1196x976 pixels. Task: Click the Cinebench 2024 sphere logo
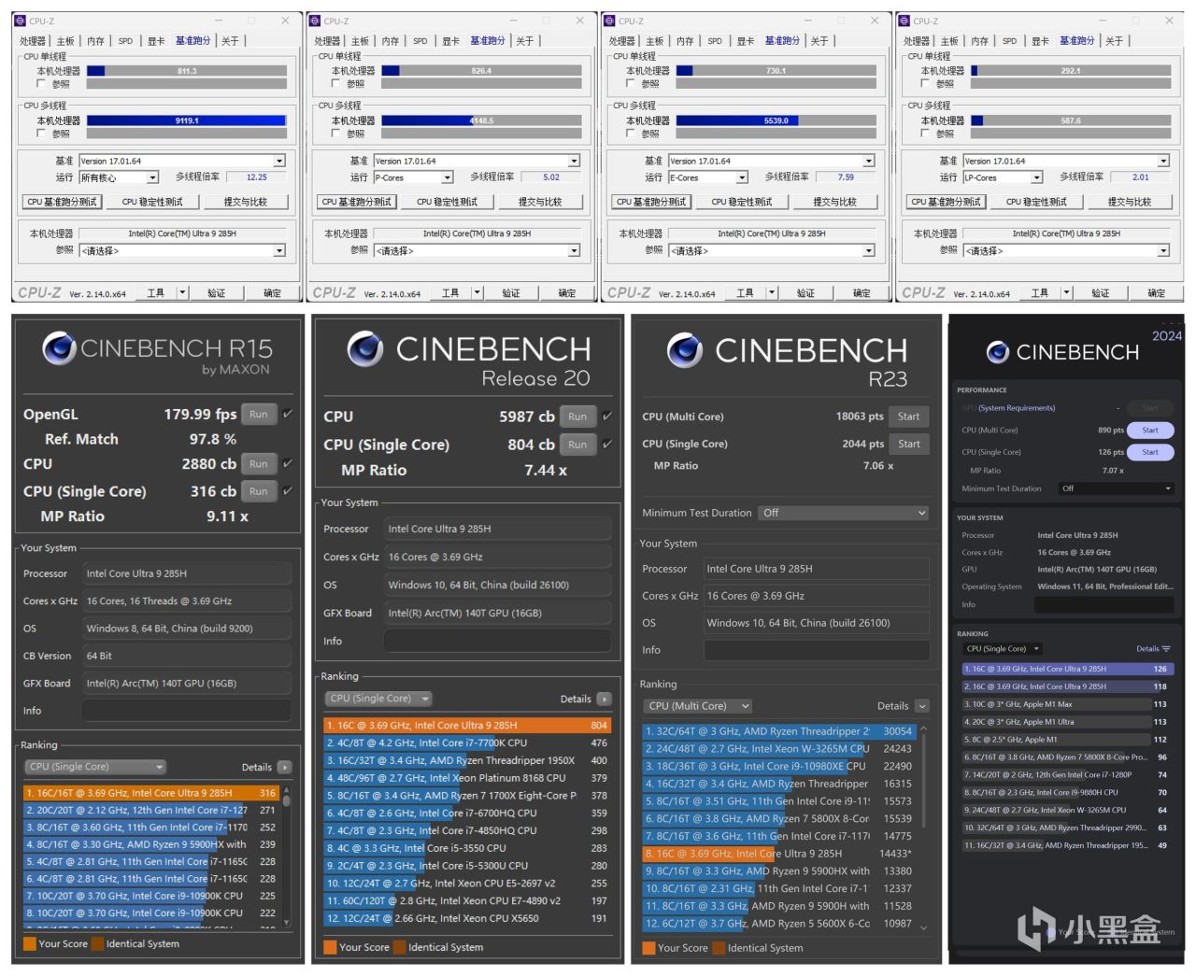998,352
